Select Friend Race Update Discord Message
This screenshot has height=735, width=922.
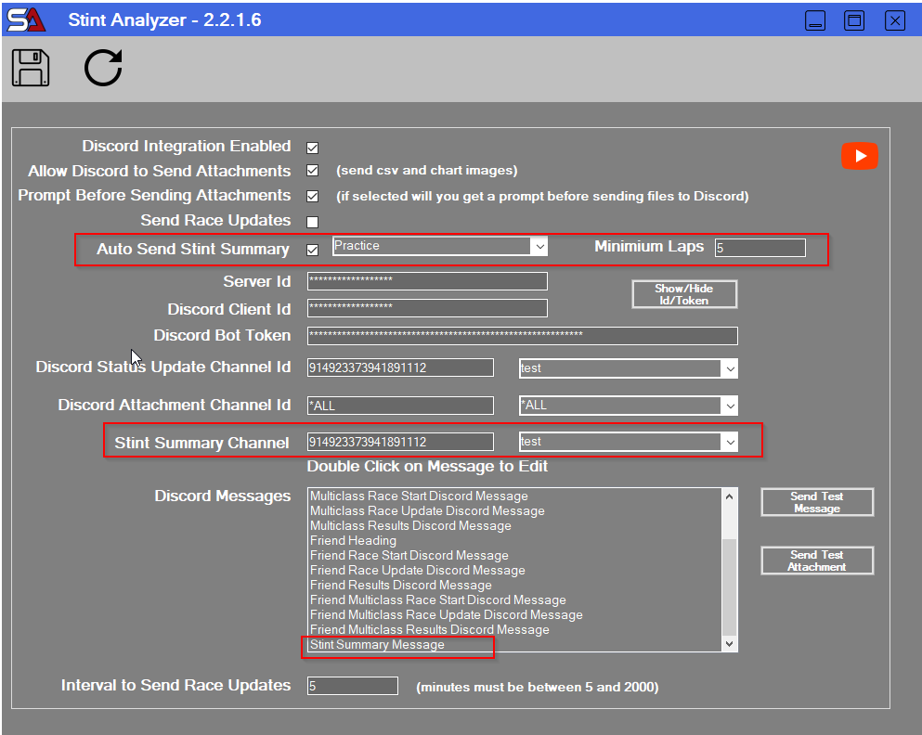tap(418, 570)
